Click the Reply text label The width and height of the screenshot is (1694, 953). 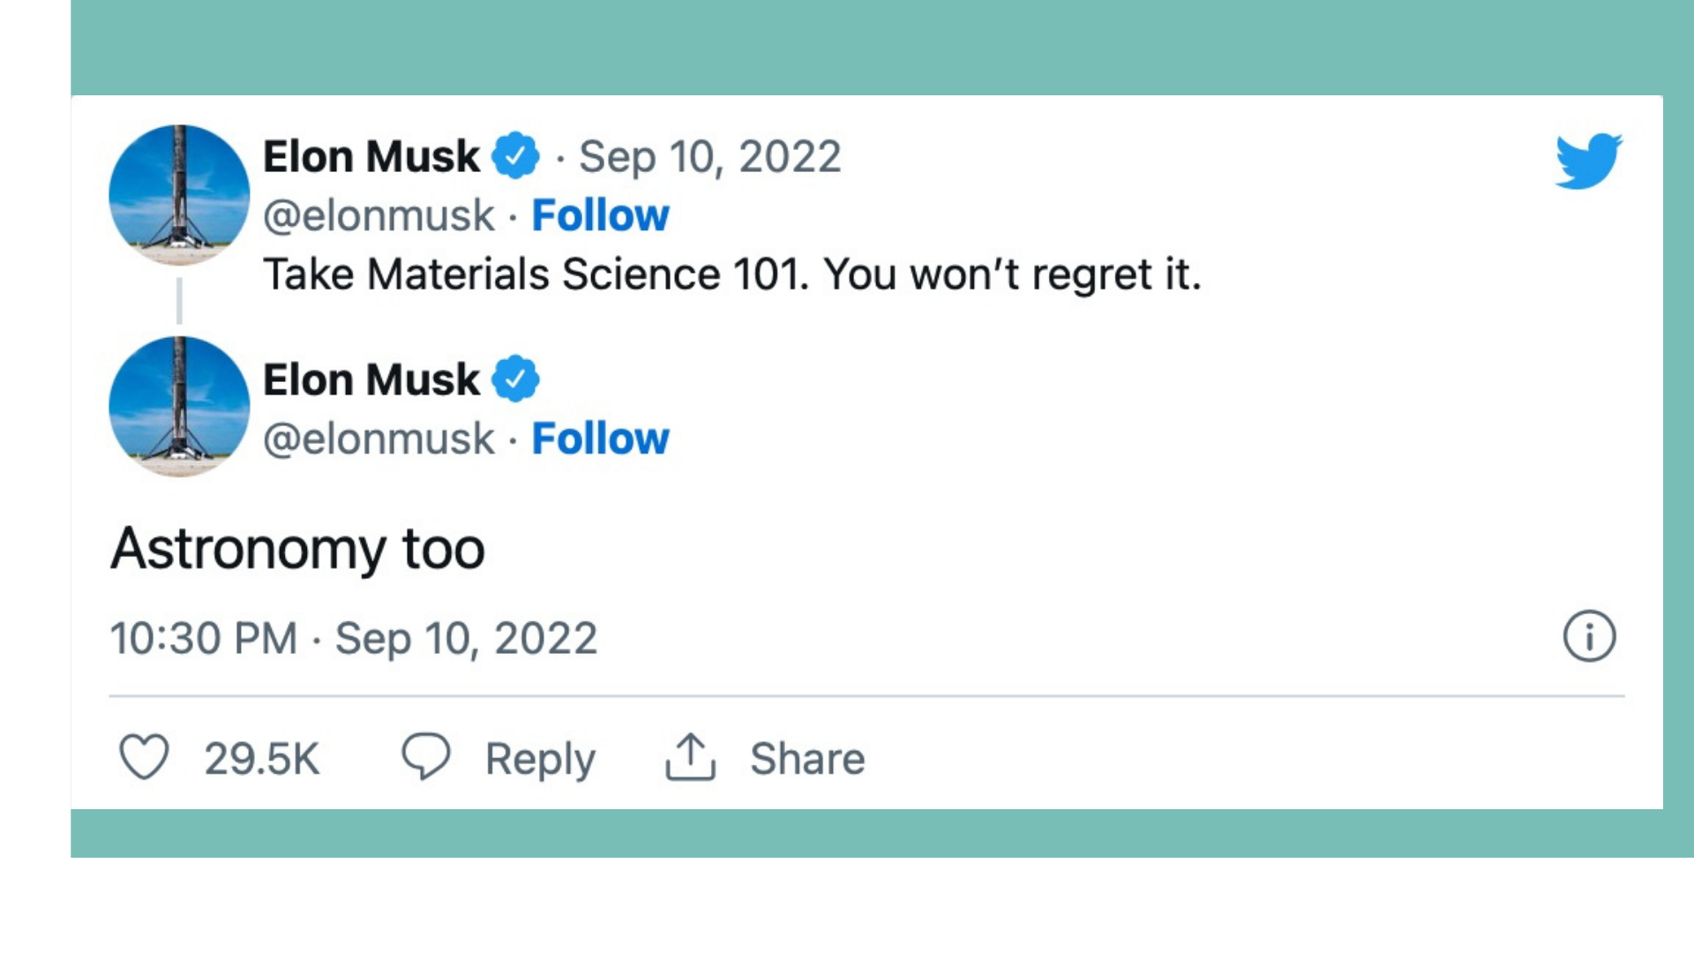(x=540, y=759)
